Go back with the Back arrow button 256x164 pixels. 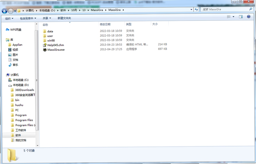pyautogui.click(x=4, y=11)
